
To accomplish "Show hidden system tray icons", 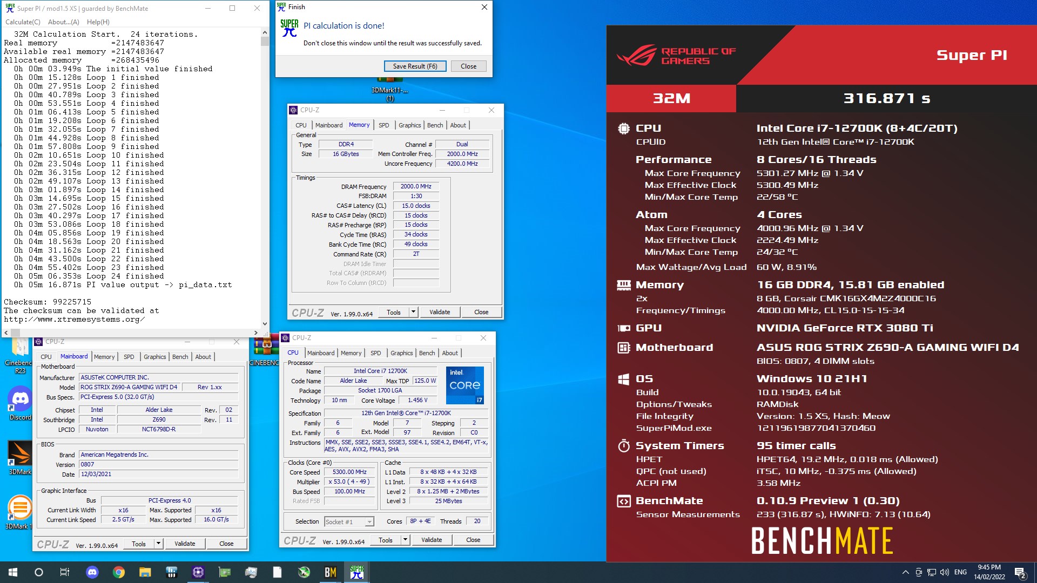I will coord(905,572).
